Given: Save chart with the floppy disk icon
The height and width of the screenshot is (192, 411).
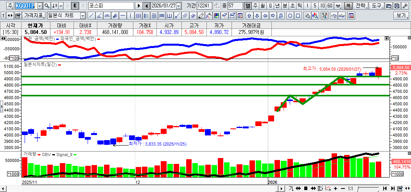Looking at the screenshot, I should (397, 6).
